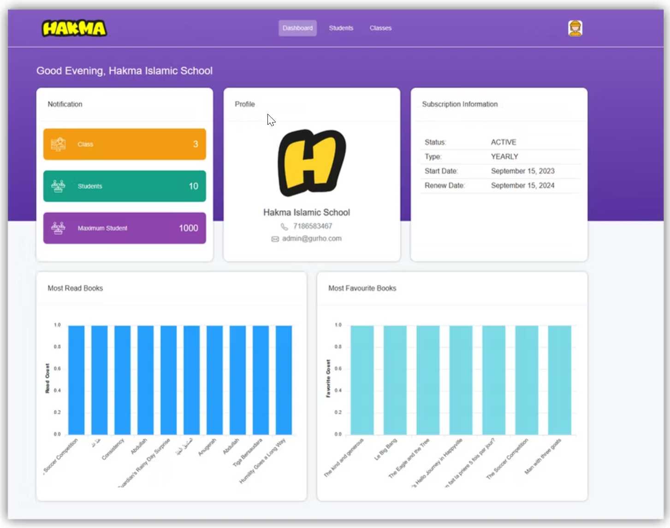Click the phone icon in the Profile card
Viewport: 670px width, 528px height.
(284, 226)
